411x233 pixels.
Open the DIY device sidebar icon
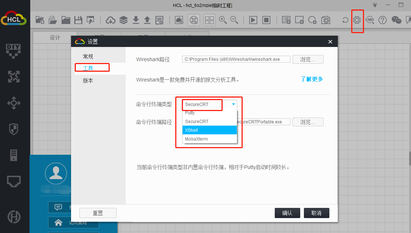[13, 51]
